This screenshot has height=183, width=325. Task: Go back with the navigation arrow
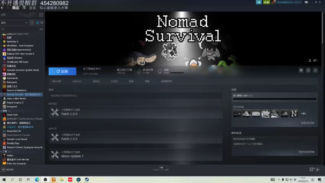pyautogui.click(x=2, y=8)
